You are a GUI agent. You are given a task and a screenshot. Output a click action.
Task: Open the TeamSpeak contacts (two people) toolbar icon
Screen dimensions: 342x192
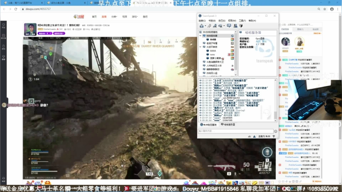[x=235, y=26]
